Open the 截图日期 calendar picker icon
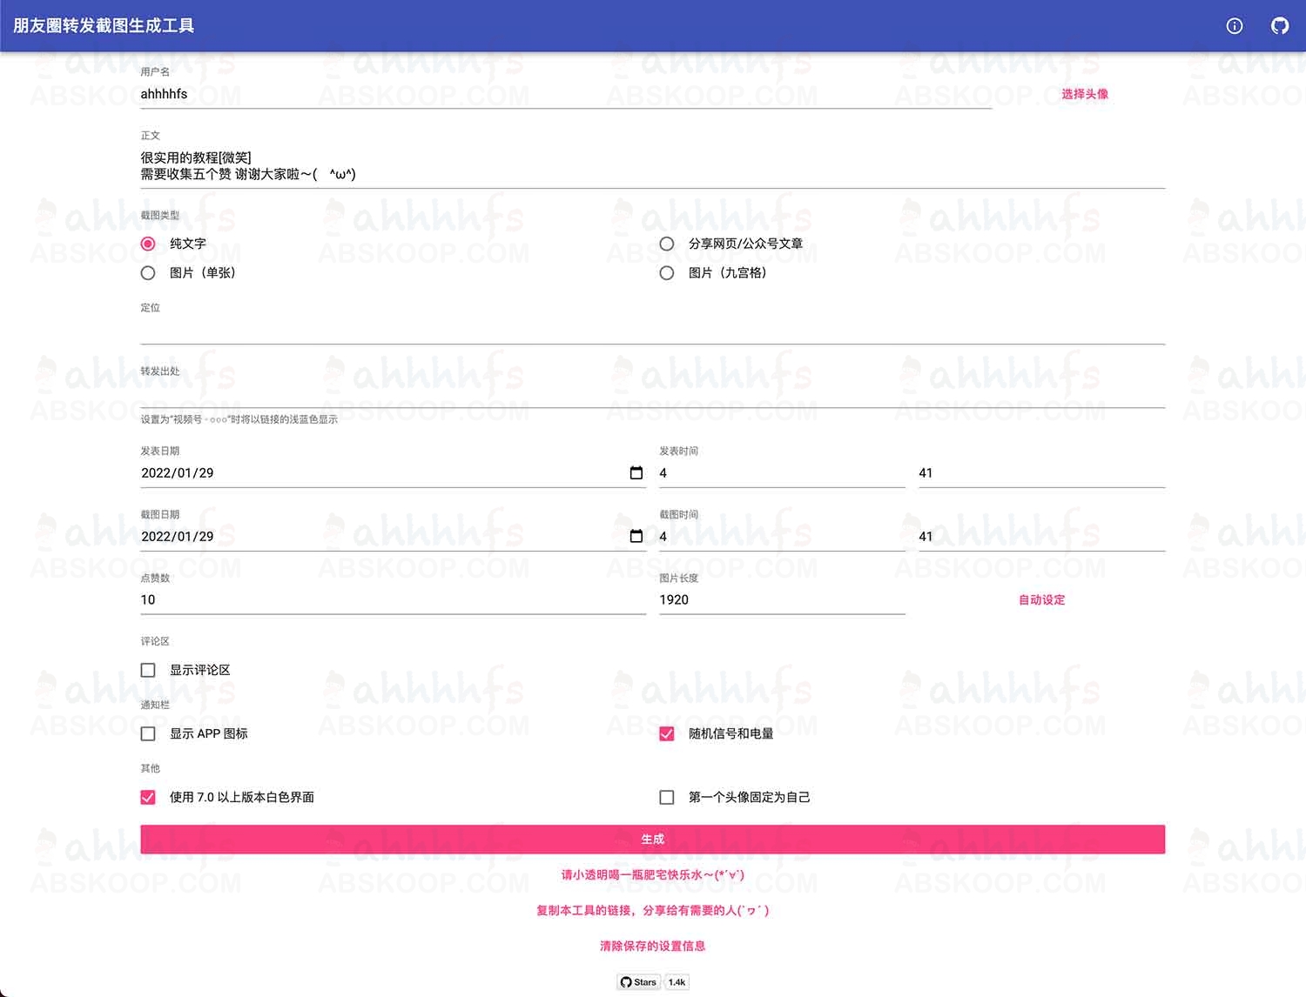The image size is (1306, 997). tap(636, 536)
